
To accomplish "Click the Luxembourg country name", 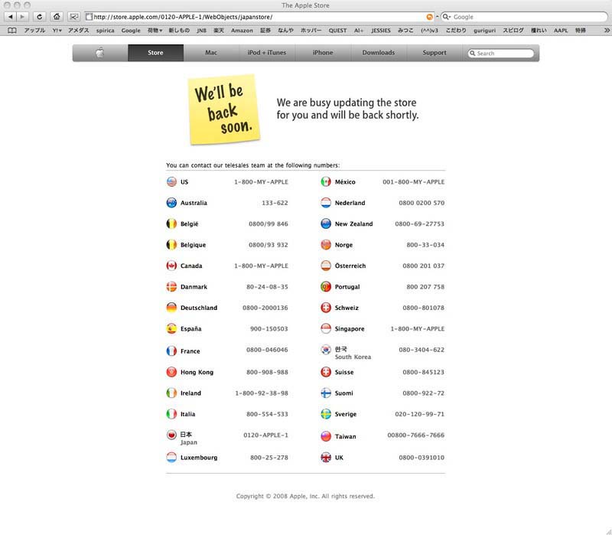I will point(199,458).
